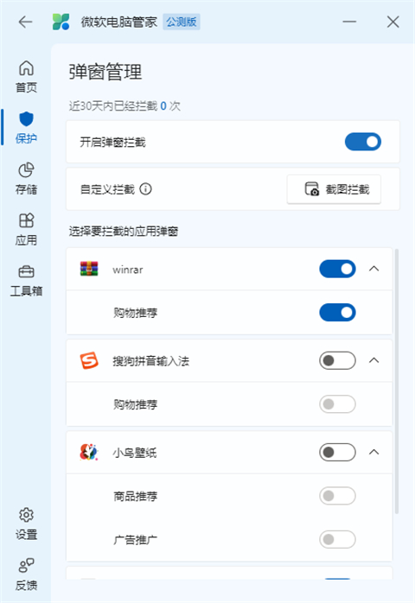Collapse the winrar section chevron

373,269
